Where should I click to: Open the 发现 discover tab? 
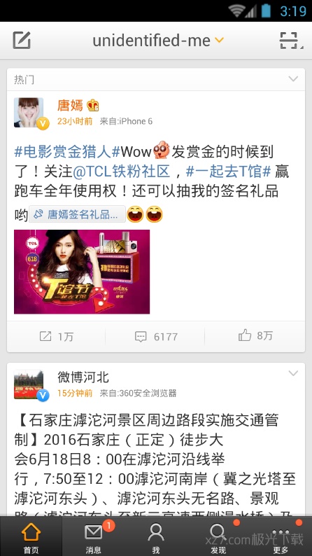(x=218, y=536)
